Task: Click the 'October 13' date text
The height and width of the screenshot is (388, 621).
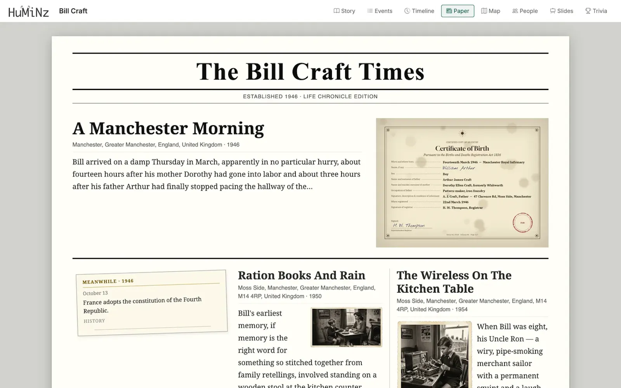Action: 95,293
